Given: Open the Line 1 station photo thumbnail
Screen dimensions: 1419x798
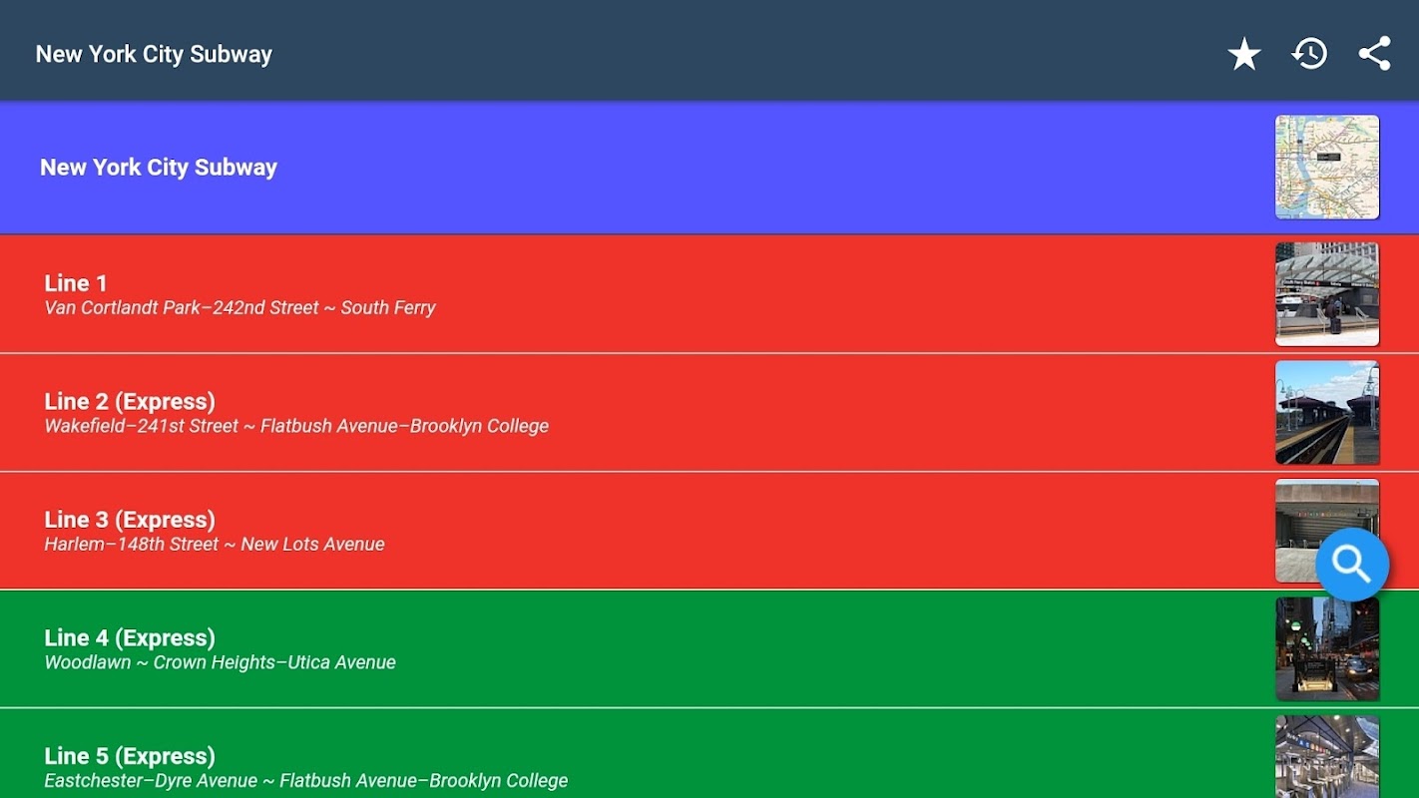Looking at the screenshot, I should point(1327,294).
